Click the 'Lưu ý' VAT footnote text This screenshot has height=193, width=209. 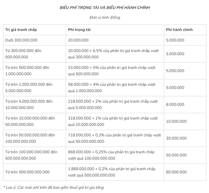point(54,187)
